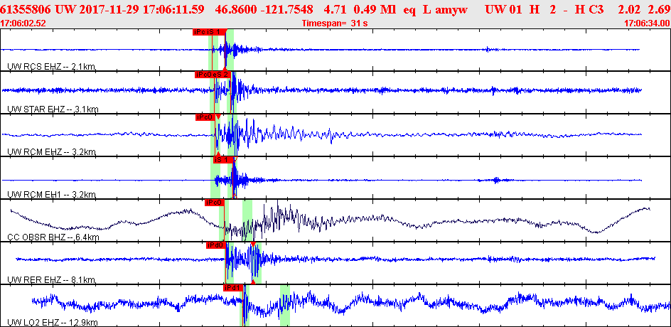
Task: Click the second green window on OBSR trace
Action: pyautogui.click(x=247, y=220)
